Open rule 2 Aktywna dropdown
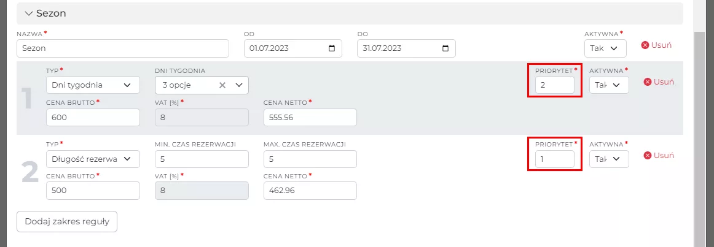 (x=608, y=159)
